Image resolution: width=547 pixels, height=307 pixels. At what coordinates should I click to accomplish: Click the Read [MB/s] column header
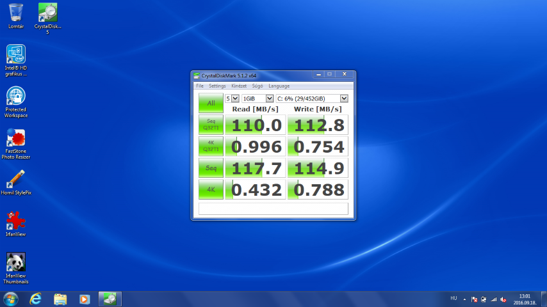[255, 109]
